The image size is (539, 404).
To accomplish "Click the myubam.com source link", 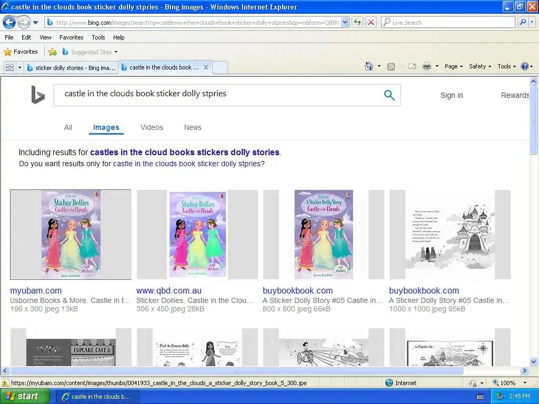I will click(36, 290).
